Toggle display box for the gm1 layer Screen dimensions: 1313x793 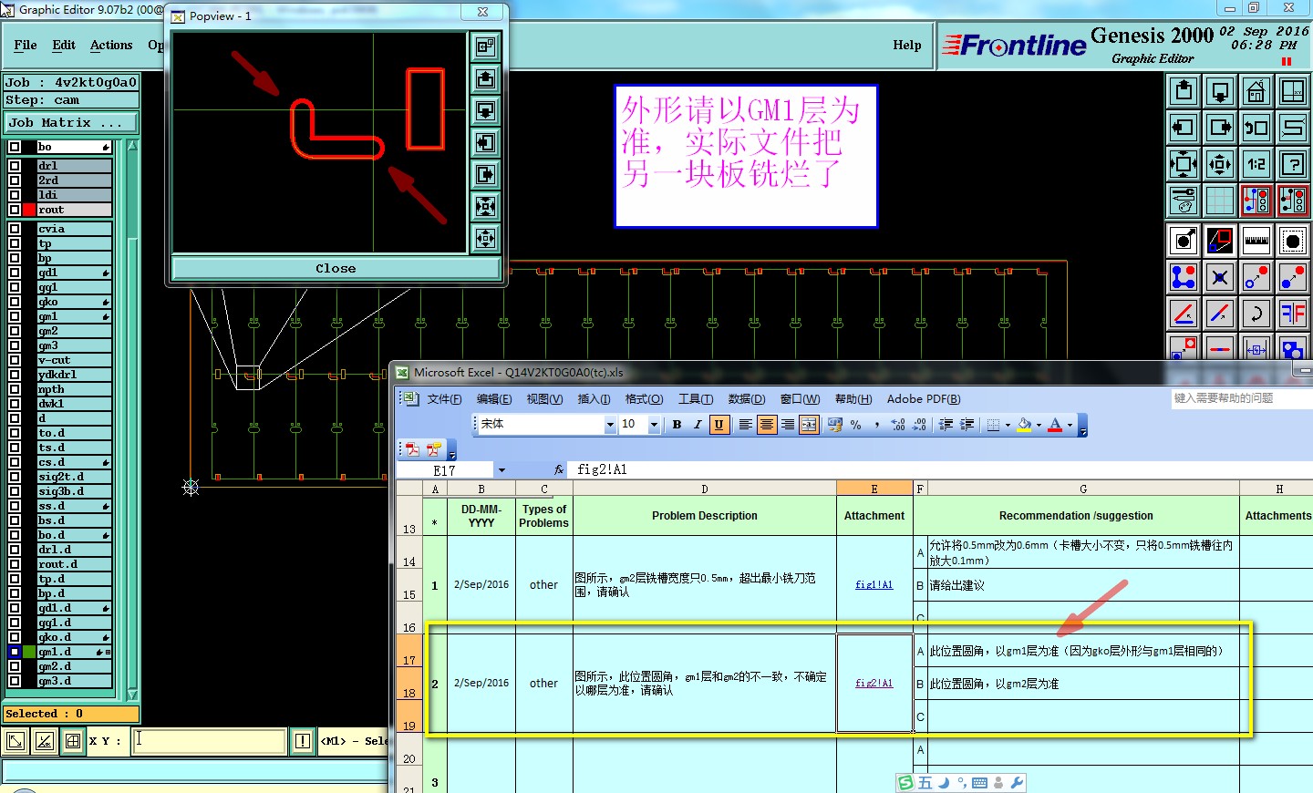pos(15,316)
